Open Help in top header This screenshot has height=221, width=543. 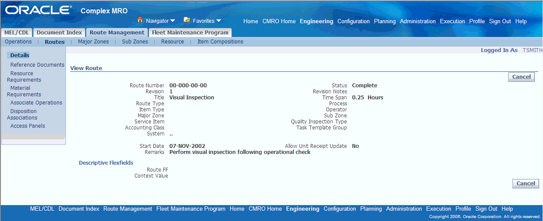[x=521, y=21]
